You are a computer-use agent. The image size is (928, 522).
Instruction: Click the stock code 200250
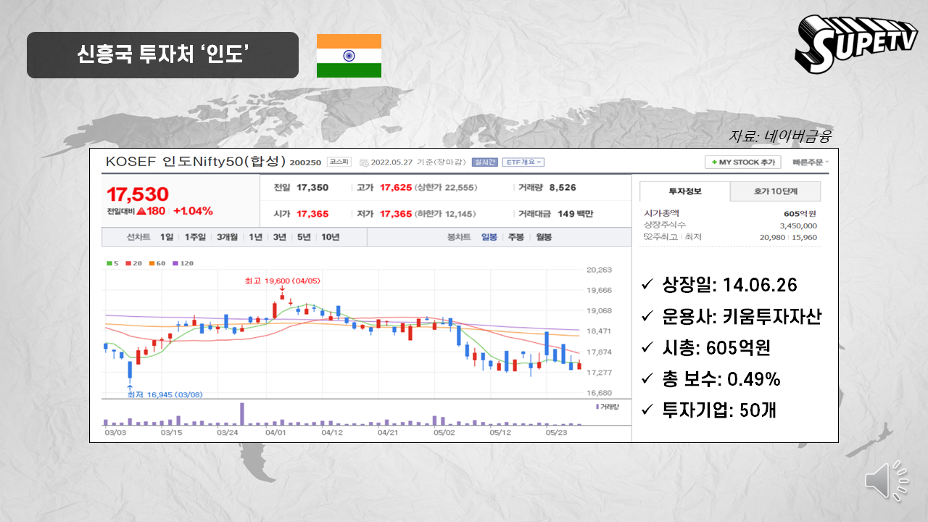pos(306,162)
